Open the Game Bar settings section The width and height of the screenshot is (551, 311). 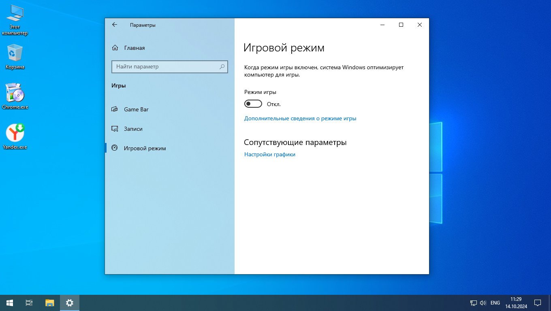pyautogui.click(x=136, y=109)
